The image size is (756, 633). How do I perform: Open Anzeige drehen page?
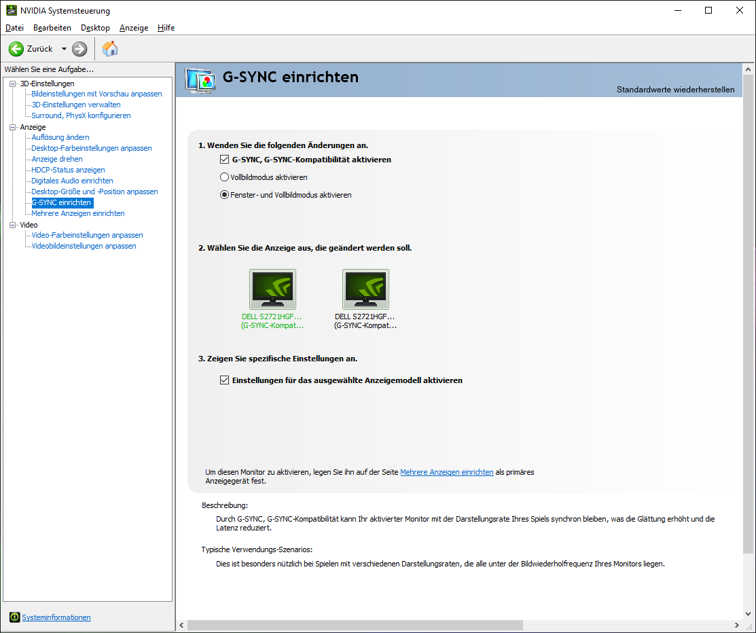[x=57, y=159]
